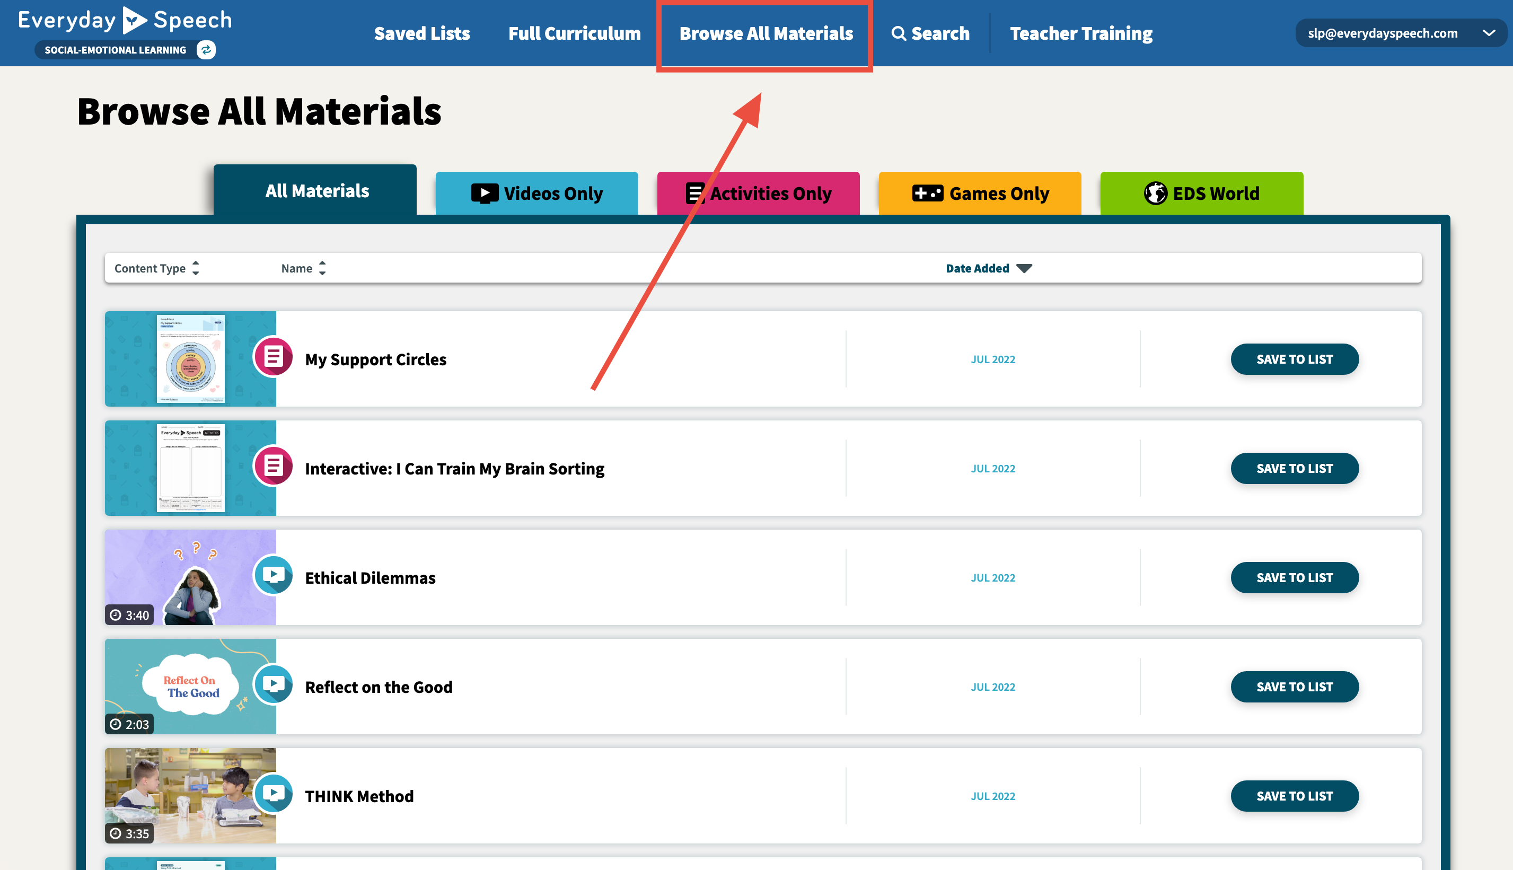This screenshot has width=1513, height=870.
Task: Click the Reflect on the Good title
Action: (379, 687)
